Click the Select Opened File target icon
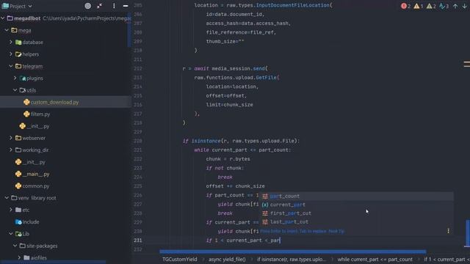Image resolution: width=470 pixels, height=264 pixels. 88,6
